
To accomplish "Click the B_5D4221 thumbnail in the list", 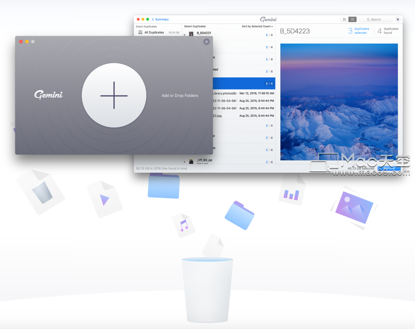I will coord(191,34).
